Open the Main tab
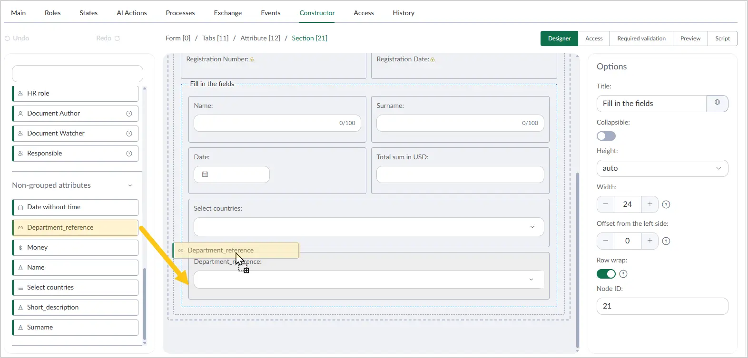The width and height of the screenshot is (748, 358). tap(19, 13)
